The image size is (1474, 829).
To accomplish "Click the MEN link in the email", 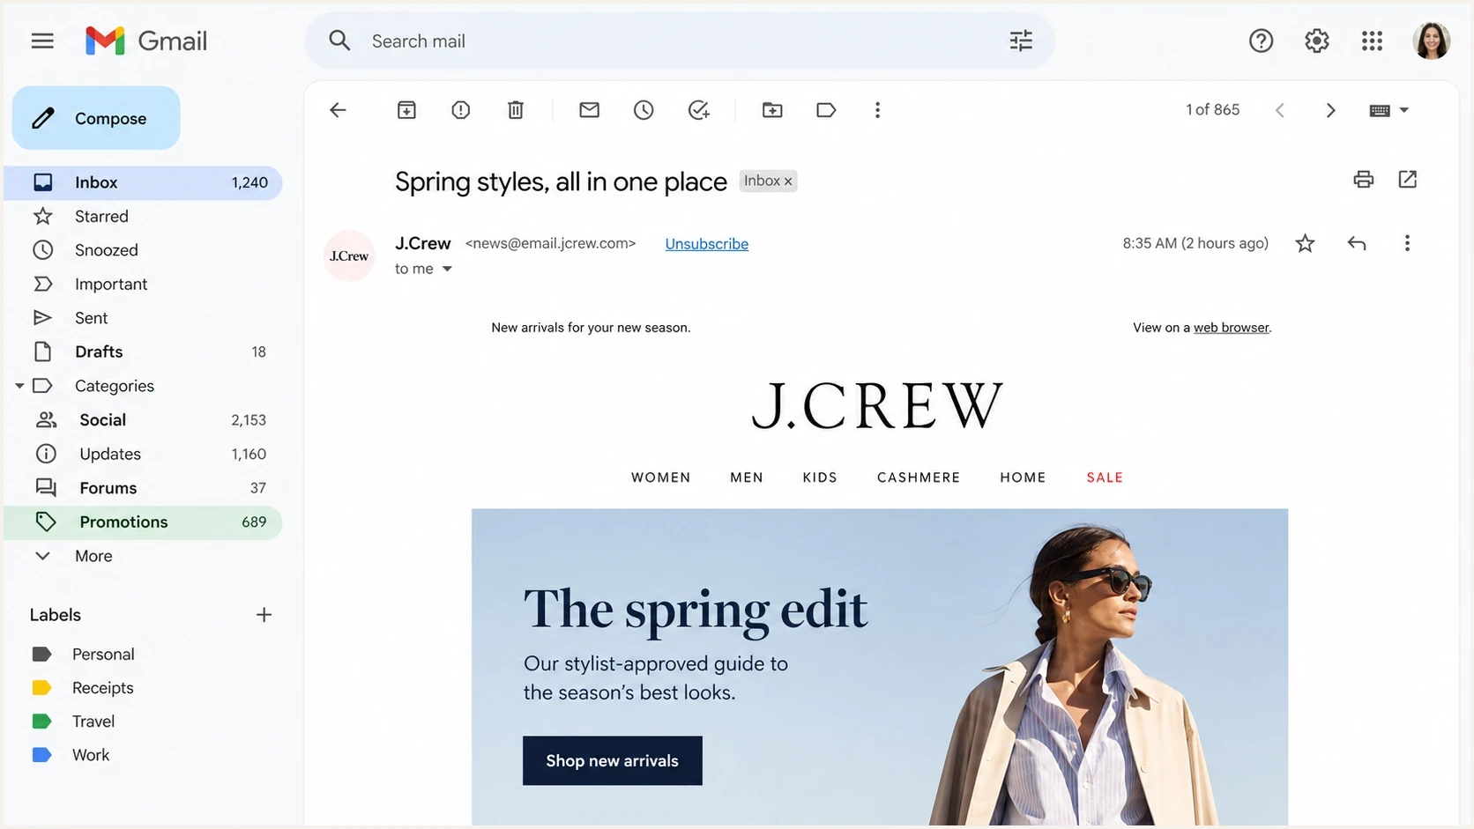I will point(747,477).
